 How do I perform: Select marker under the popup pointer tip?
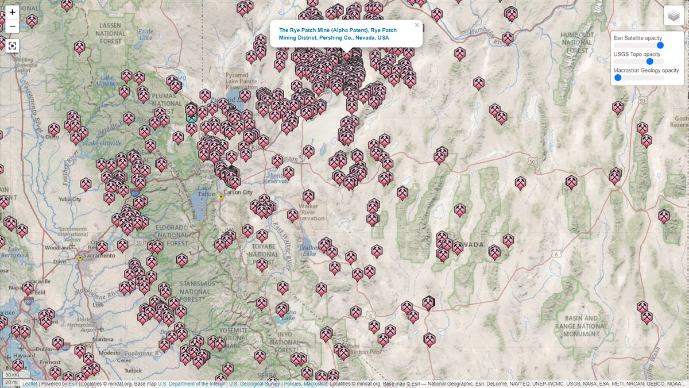pos(346,55)
